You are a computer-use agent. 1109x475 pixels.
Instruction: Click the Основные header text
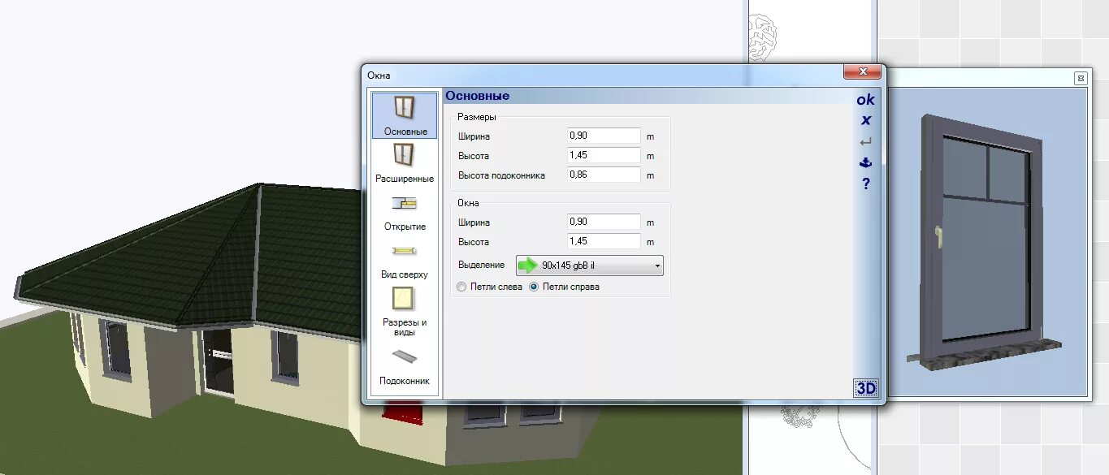click(478, 96)
